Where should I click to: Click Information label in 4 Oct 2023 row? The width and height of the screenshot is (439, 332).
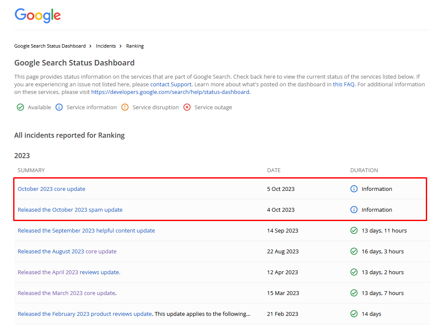coord(377,210)
